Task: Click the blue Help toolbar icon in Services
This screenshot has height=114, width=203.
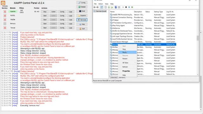Action: tap(116, 7)
